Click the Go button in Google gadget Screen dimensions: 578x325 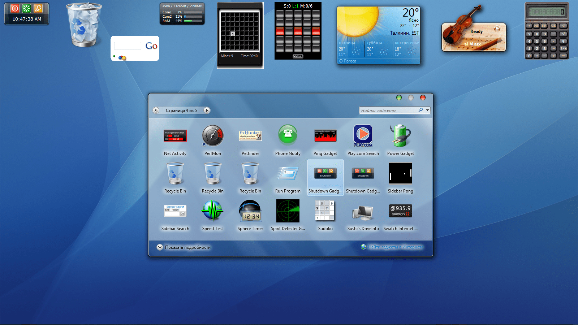(x=151, y=46)
